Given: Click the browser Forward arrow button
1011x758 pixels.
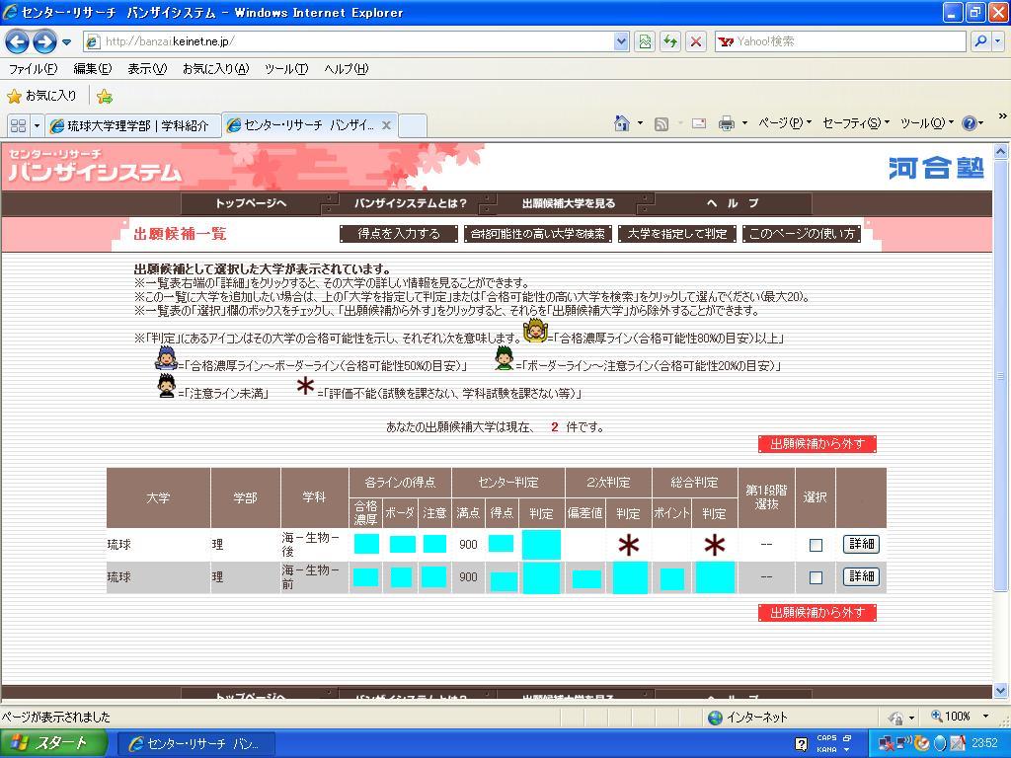Looking at the screenshot, I should click(x=44, y=41).
